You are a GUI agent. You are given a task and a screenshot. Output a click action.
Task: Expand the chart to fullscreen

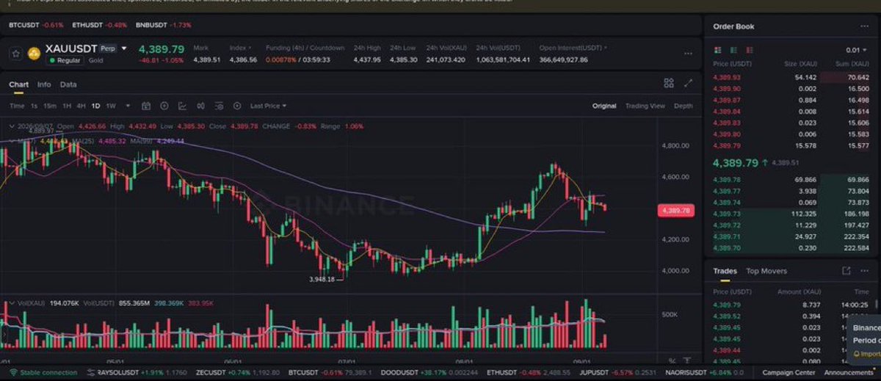[688, 83]
